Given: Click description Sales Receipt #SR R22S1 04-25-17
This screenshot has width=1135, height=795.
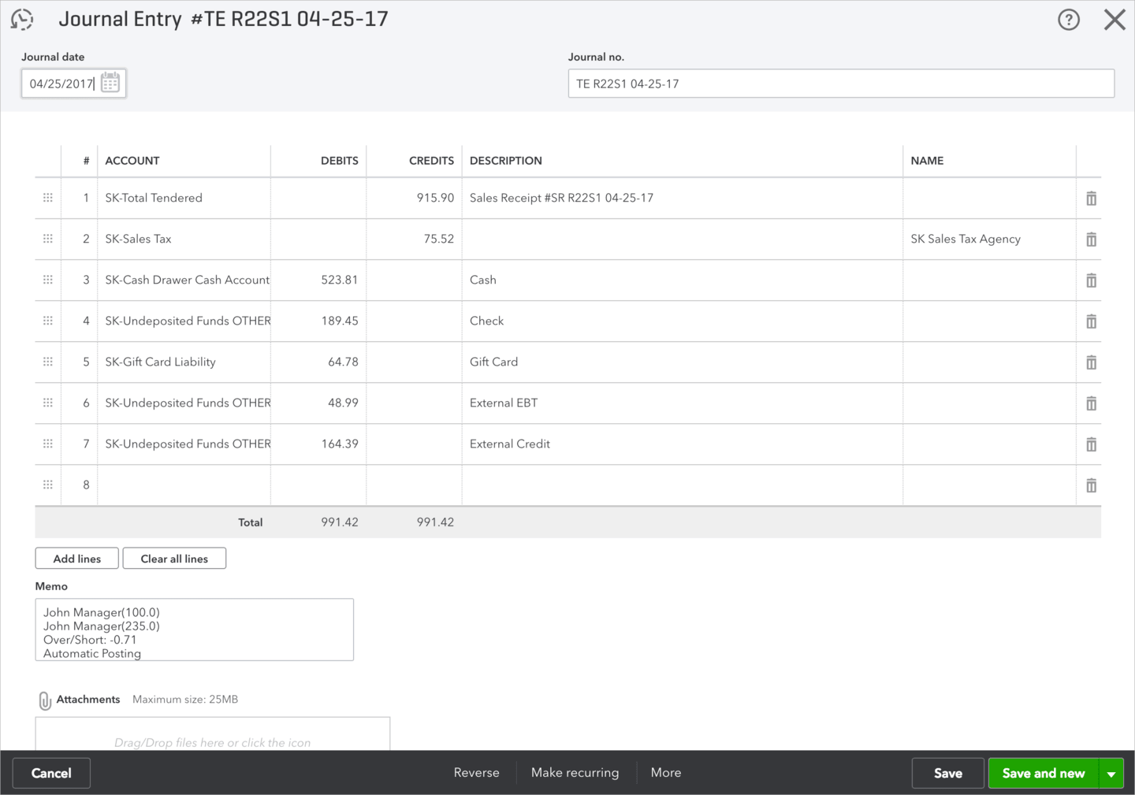Looking at the screenshot, I should (561, 198).
